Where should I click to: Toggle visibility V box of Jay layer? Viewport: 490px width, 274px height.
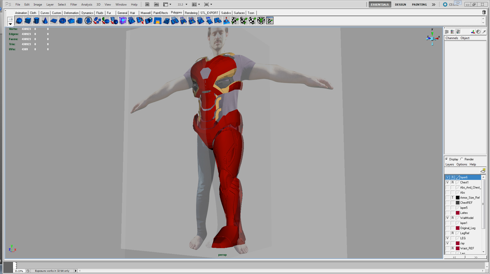[448, 243]
